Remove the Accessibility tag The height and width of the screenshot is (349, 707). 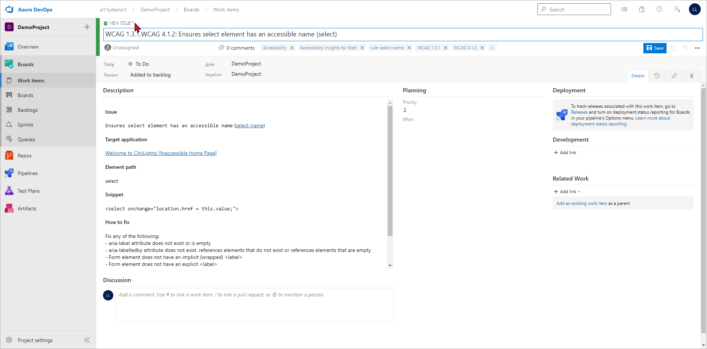[292, 48]
